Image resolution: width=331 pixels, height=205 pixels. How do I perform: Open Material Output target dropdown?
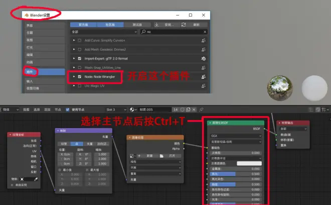click(293, 129)
